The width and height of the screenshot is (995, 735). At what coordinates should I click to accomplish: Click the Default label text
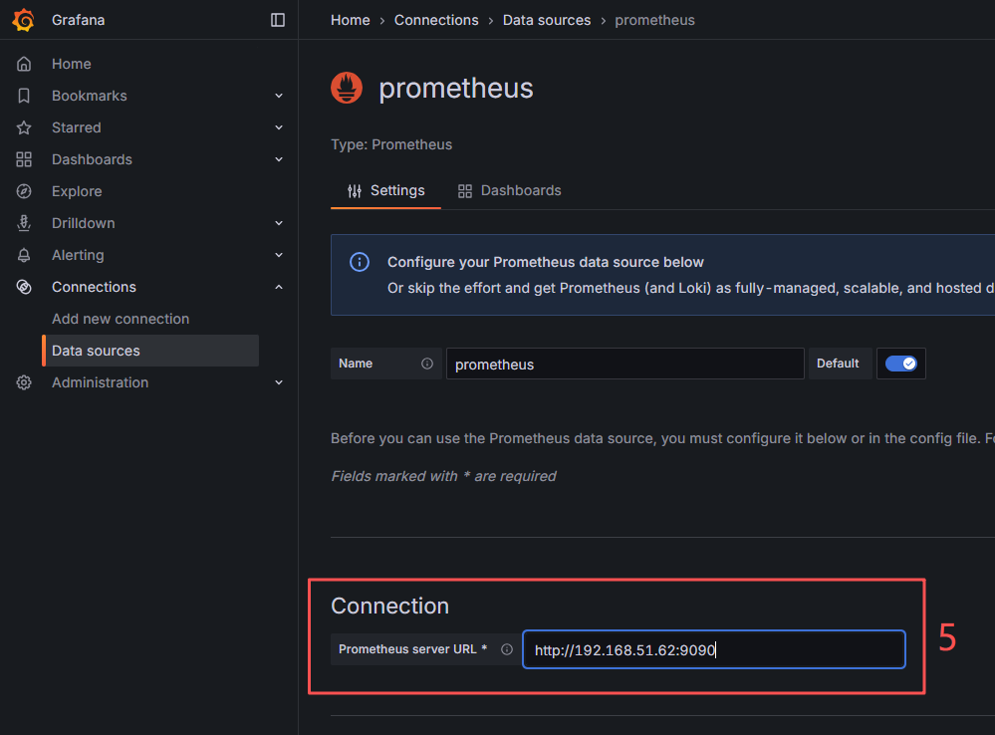(838, 364)
